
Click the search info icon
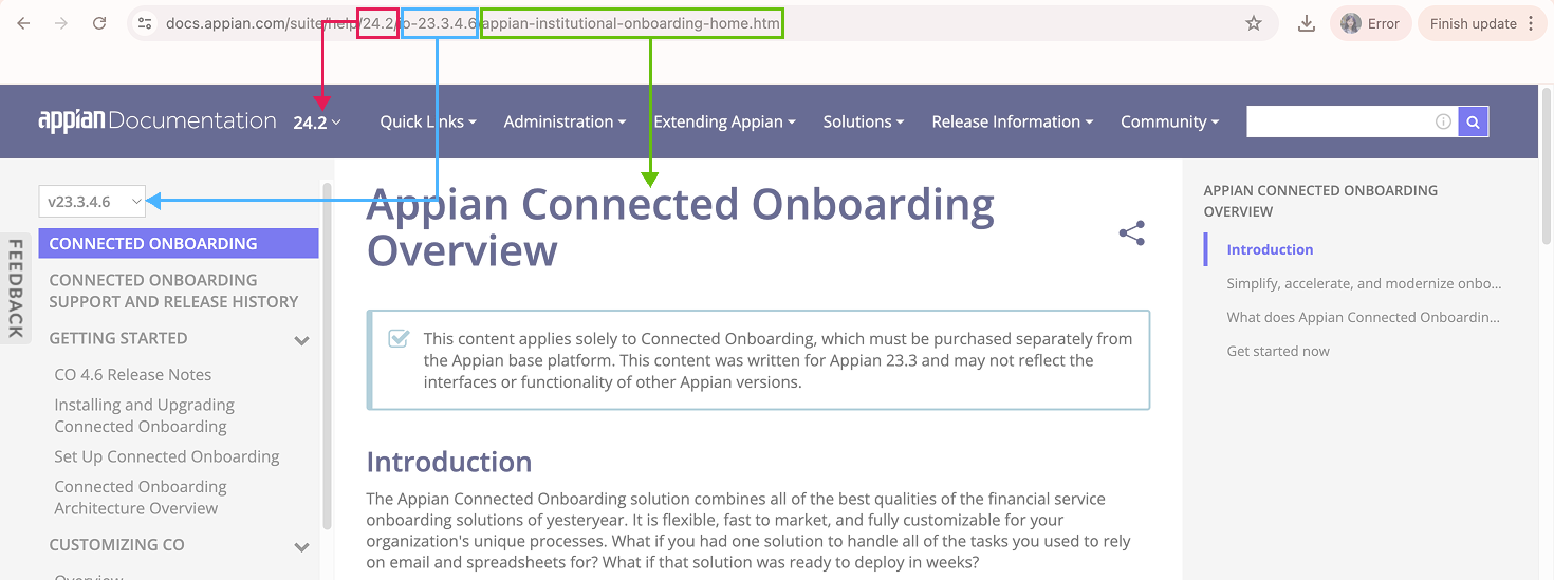pos(1443,122)
